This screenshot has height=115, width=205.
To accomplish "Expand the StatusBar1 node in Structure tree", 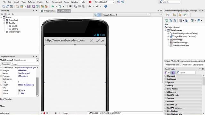I will (4, 20).
